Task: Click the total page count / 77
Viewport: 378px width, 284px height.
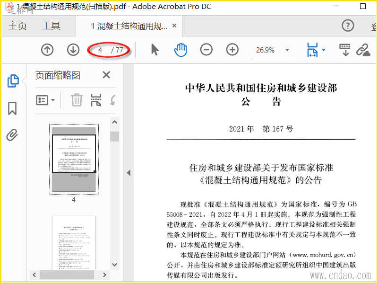Action: 117,50
